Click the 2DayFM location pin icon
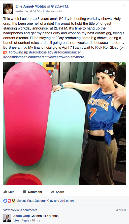The height and width of the screenshot is (224, 129). tap(52, 6)
